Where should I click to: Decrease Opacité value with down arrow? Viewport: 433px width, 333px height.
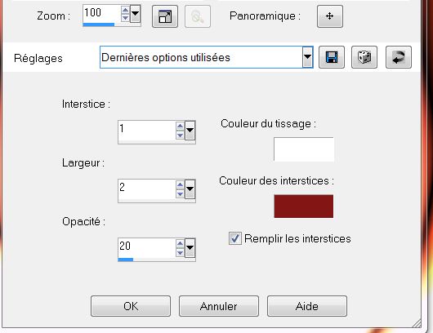point(180,253)
